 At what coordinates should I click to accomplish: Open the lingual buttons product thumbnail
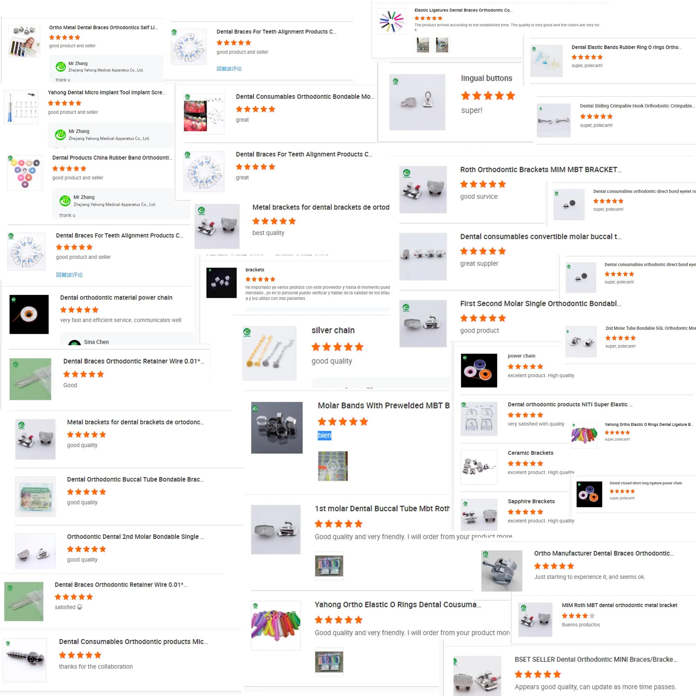coord(417,102)
